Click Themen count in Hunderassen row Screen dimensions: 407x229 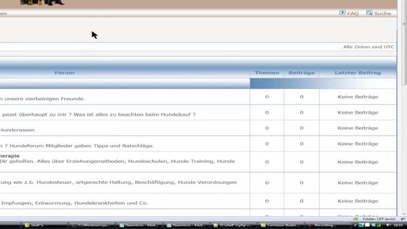[x=267, y=128]
